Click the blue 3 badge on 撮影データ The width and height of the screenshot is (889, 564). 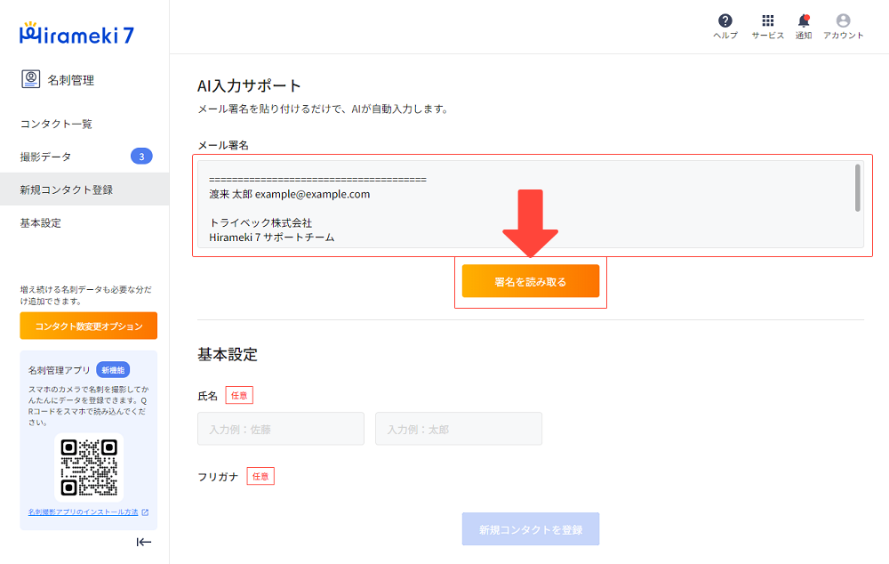click(141, 156)
